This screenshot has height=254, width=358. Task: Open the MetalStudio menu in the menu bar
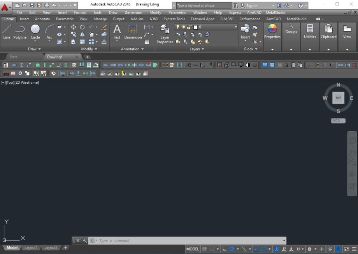(x=276, y=12)
